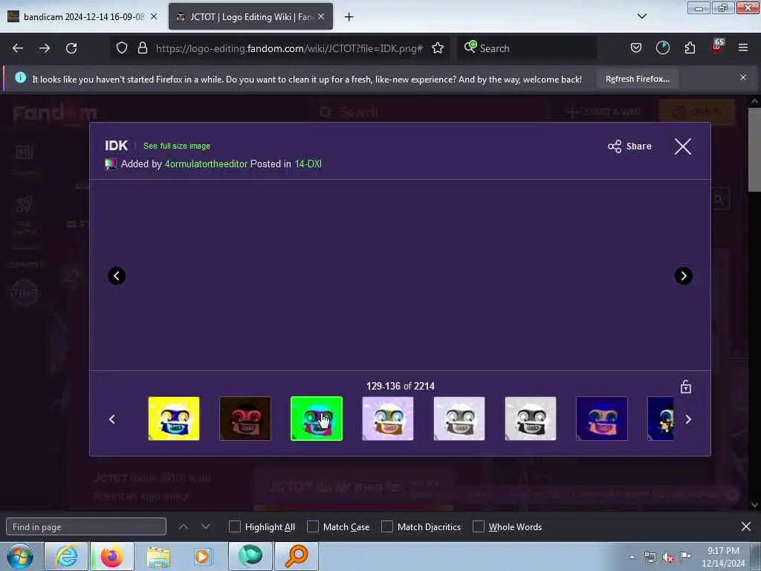Screen dimensions: 761x571
Task: Enable Match Case checkbox
Action: [x=313, y=527]
